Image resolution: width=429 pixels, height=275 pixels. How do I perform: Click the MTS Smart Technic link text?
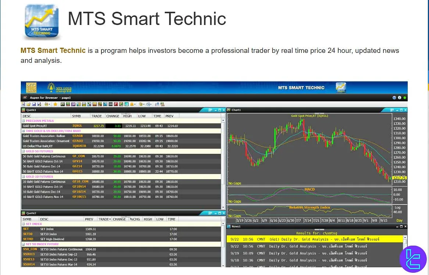pyautogui.click(x=53, y=51)
